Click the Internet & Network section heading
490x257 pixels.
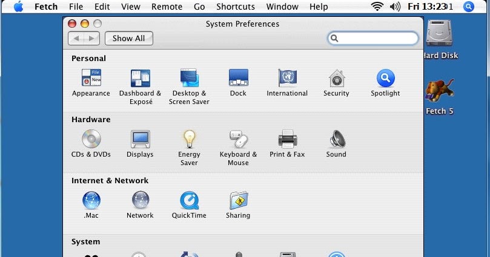(x=110, y=181)
